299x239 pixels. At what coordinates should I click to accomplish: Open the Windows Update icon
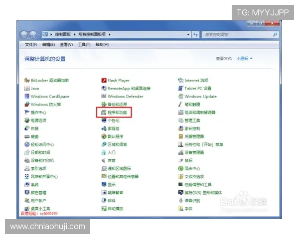(x=180, y=96)
